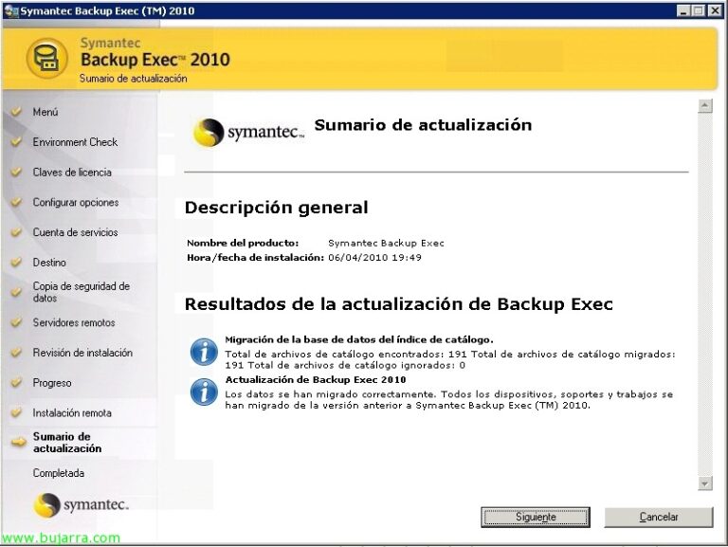Click the Siguiente button
The image size is (728, 547).
coord(536,517)
